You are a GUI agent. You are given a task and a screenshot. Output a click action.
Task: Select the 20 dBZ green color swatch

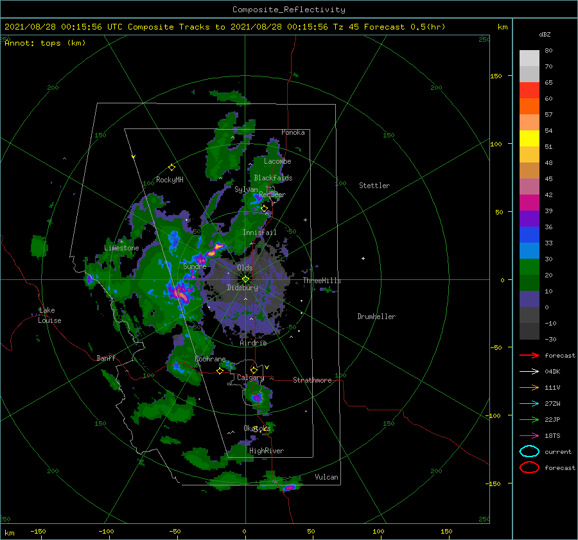(529, 266)
